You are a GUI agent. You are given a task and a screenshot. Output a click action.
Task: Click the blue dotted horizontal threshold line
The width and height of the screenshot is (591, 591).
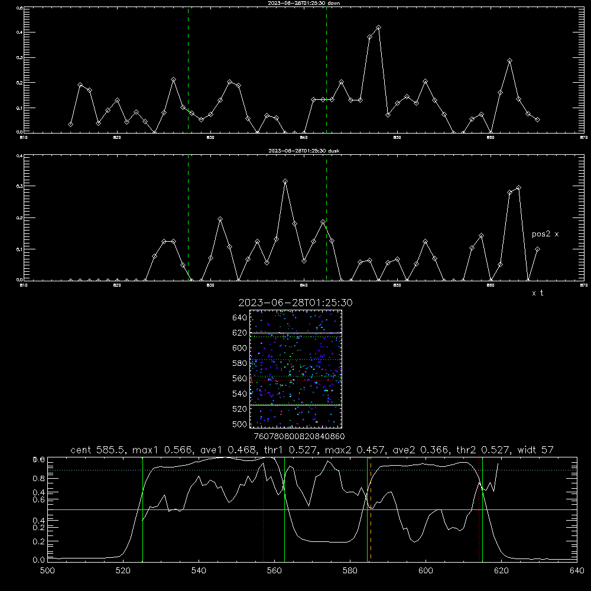312,470
